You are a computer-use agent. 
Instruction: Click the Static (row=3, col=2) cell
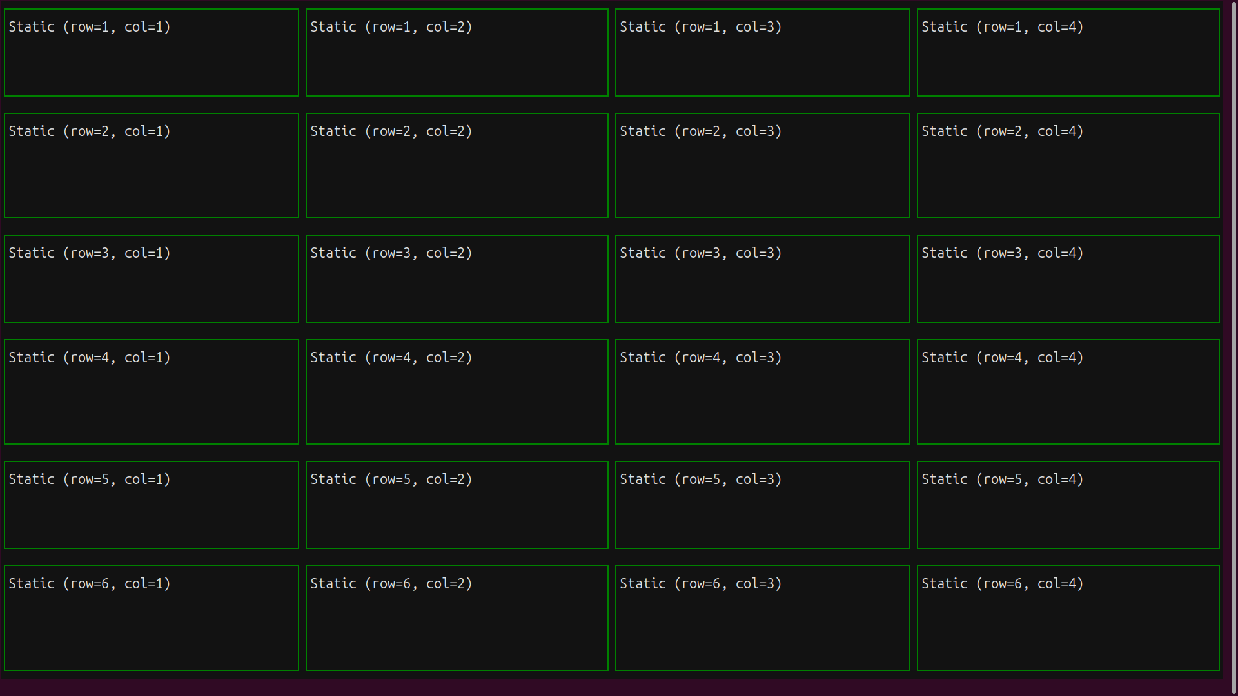coord(457,278)
